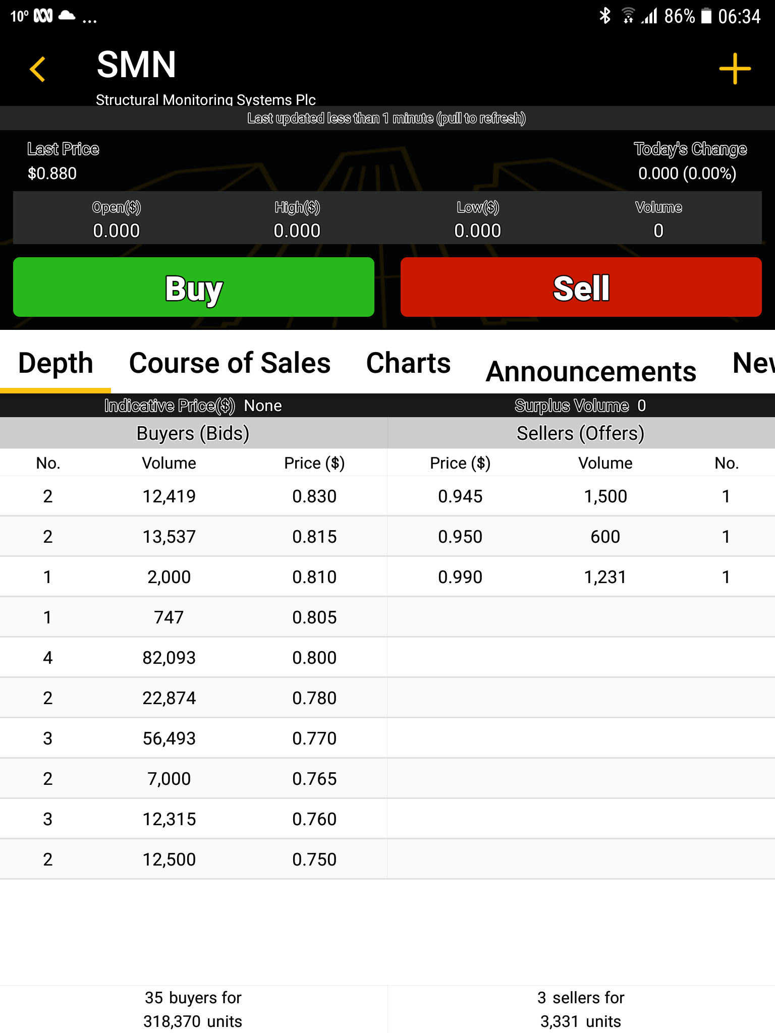775x1033 pixels.
Task: Tap the 06:34 clock
Action: pos(739,16)
